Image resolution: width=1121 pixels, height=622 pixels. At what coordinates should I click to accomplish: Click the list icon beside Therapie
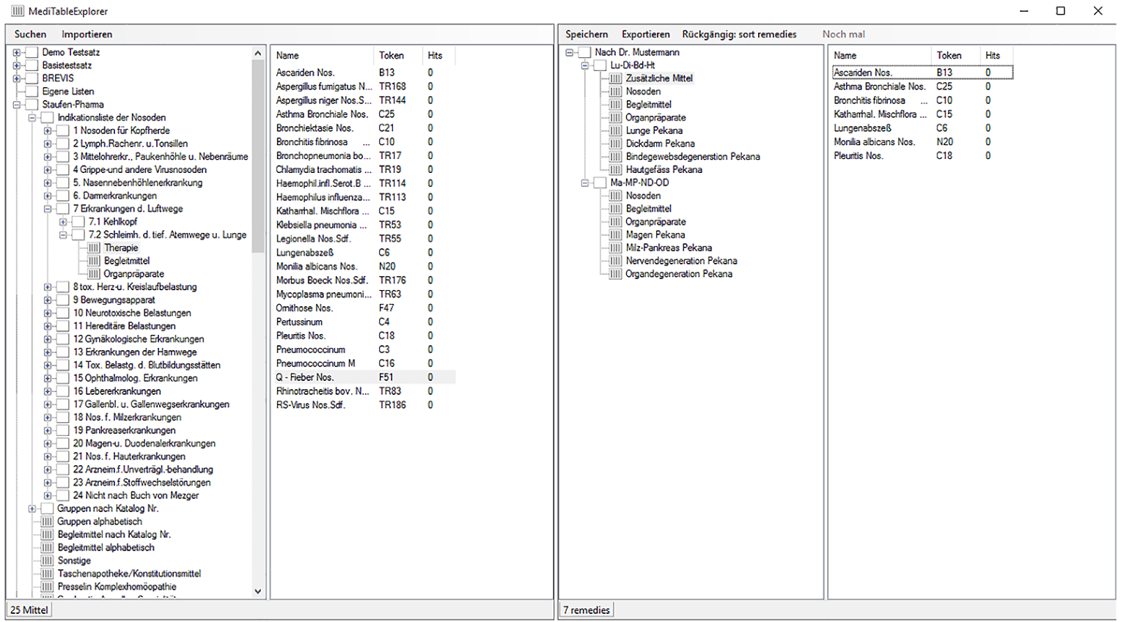coord(94,248)
